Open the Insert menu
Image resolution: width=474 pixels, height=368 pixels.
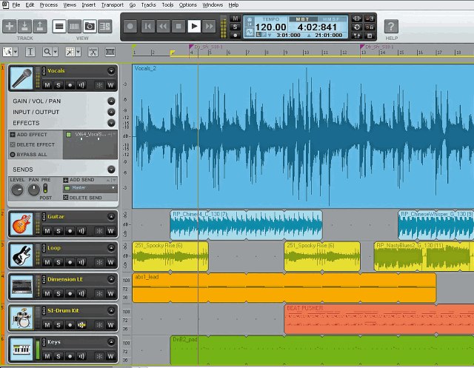[88, 5]
